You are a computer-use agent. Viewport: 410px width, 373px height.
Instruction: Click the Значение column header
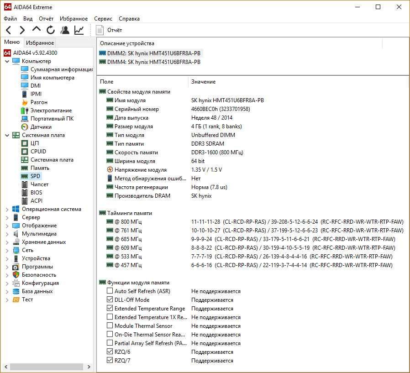(203, 82)
